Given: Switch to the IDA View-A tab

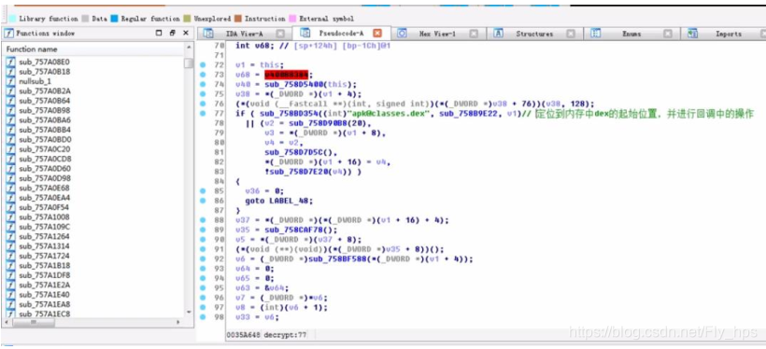Looking at the screenshot, I should (244, 34).
